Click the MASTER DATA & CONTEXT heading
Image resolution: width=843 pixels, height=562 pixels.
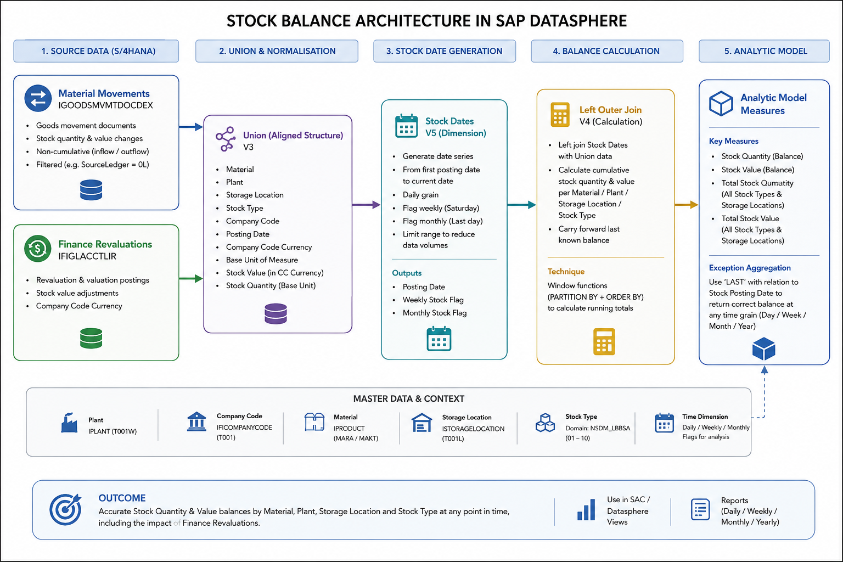(x=409, y=399)
